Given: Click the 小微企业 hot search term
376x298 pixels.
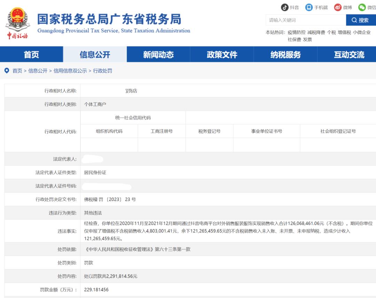Looking at the screenshot, I should (361, 32).
